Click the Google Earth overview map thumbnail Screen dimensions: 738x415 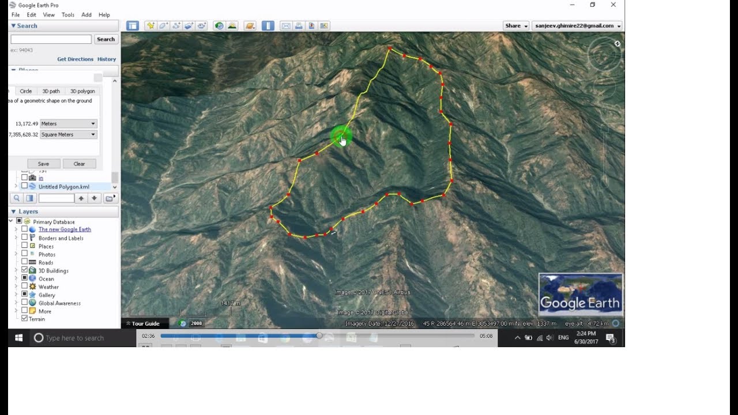pos(580,295)
